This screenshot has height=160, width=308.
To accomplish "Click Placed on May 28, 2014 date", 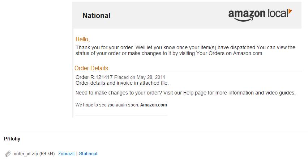I will click(140, 77).
